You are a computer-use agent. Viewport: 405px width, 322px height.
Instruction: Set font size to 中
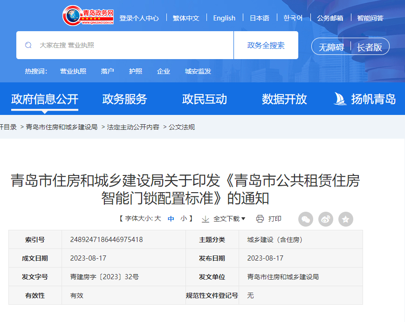click(171, 219)
